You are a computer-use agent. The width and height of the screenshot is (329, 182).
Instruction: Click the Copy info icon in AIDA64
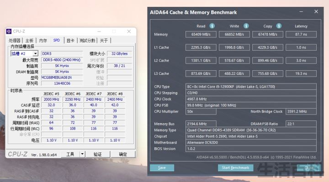coord(279,26)
